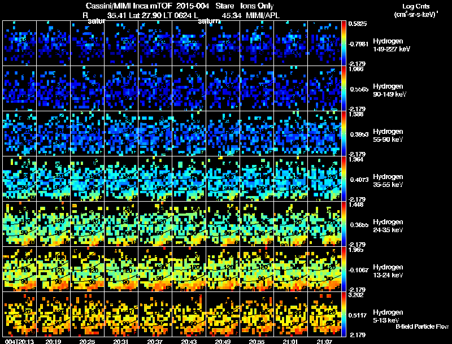This screenshot has height=344, width=452.
Task: Click the '20:31' time label
Action: coord(121,341)
